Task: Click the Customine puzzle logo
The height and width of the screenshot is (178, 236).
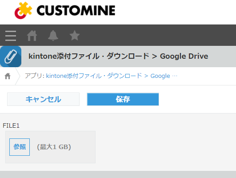Action: tap(23, 10)
